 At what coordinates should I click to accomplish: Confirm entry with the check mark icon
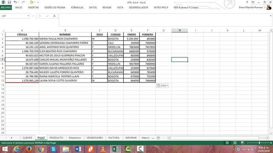[x=47, y=16]
